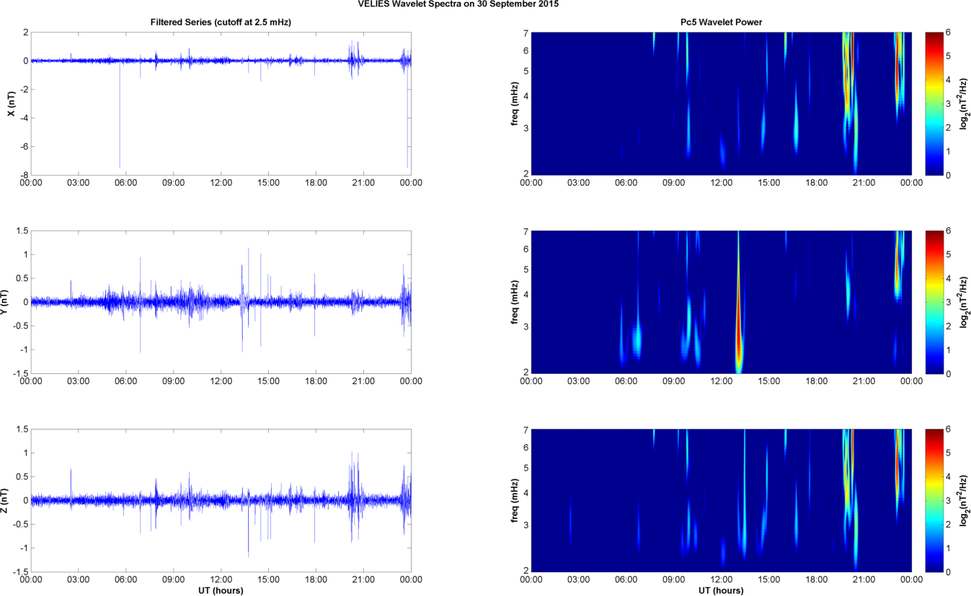Click the figure title "VELIES Wavelet Spectra on 30 September 2015"

tap(458, 4)
